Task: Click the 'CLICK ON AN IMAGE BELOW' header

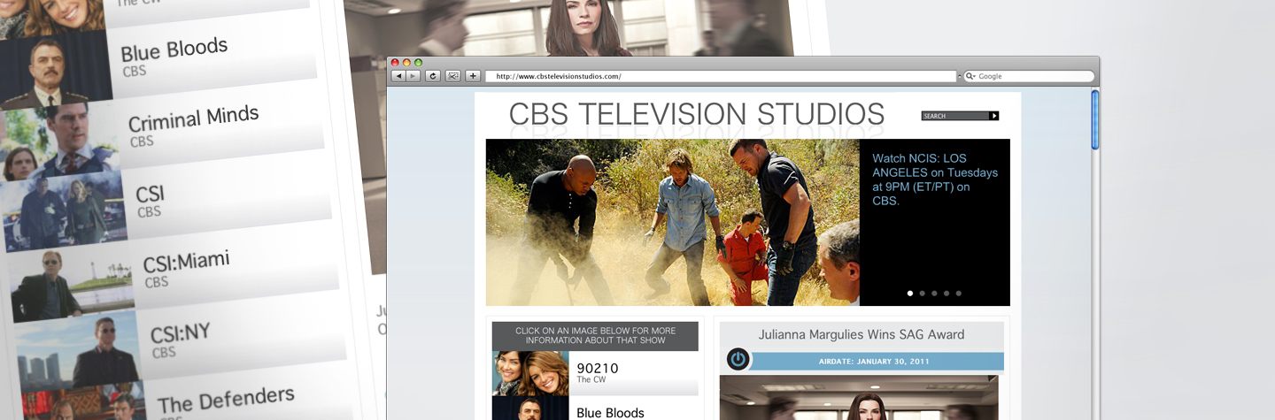Action: point(595,336)
